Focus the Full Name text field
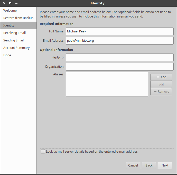This screenshot has width=177, height=175. 119,31
